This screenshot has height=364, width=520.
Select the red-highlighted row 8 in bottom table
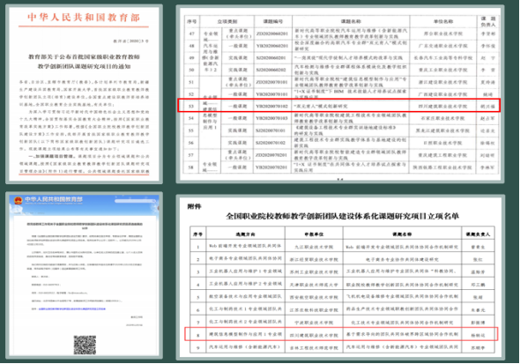pyautogui.click(x=341, y=334)
